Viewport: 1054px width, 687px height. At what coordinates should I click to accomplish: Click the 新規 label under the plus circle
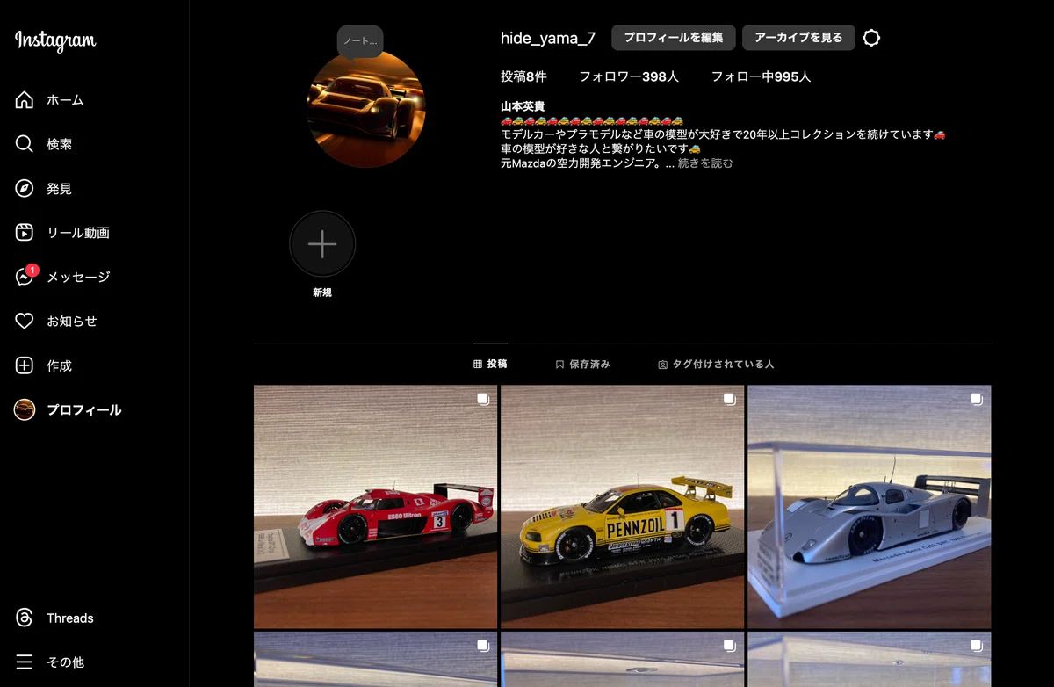[x=322, y=293]
